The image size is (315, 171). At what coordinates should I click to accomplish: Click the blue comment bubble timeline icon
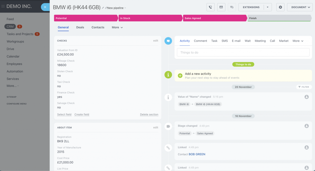(x=168, y=41)
